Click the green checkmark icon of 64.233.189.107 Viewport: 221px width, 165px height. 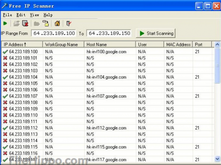pos(5,96)
